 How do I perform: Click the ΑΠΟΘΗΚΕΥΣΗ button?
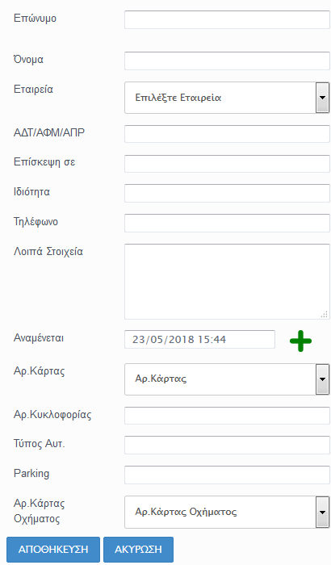pyautogui.click(x=53, y=549)
